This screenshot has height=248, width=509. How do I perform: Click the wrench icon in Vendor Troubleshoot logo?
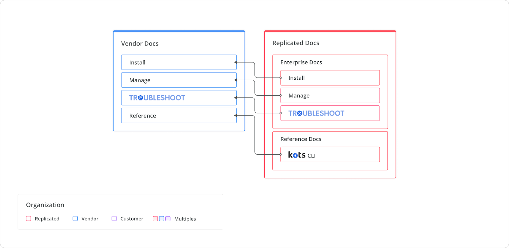pos(141,98)
